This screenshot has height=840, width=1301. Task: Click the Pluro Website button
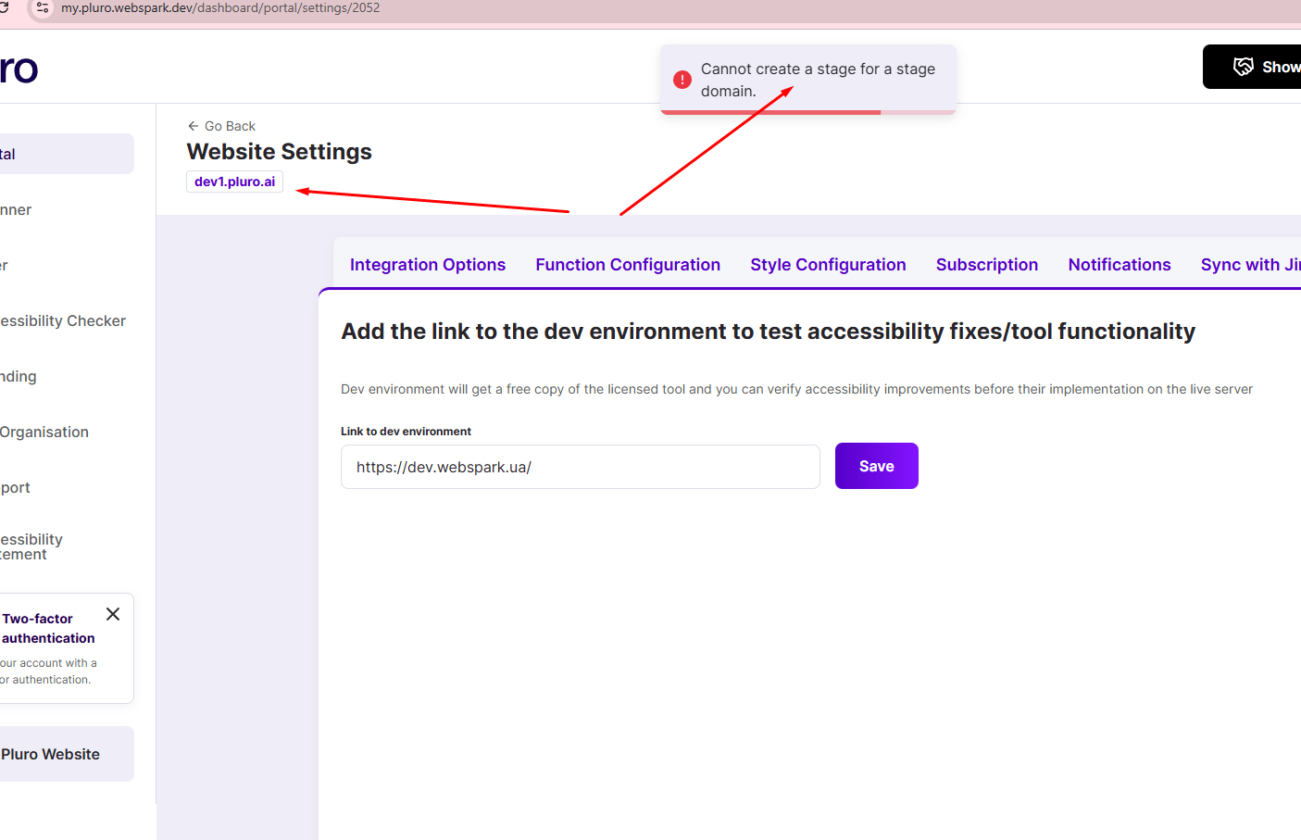click(52, 754)
